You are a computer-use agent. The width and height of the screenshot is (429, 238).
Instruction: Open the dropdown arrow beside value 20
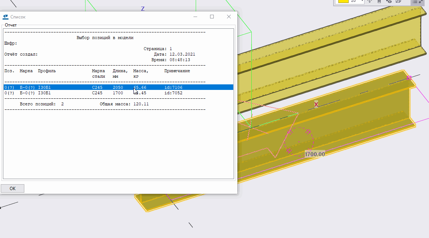[x=363, y=1]
